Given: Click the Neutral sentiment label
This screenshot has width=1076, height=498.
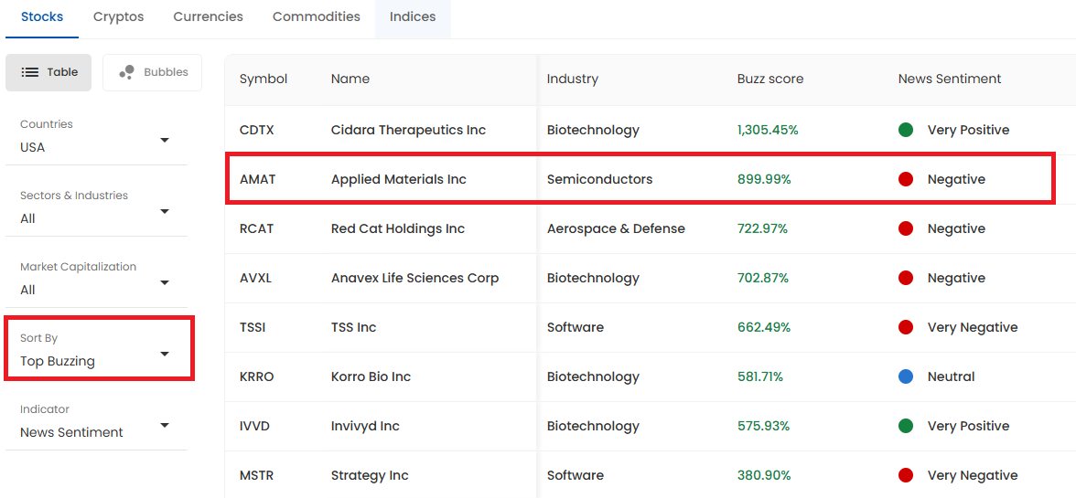Looking at the screenshot, I should 952,376.
